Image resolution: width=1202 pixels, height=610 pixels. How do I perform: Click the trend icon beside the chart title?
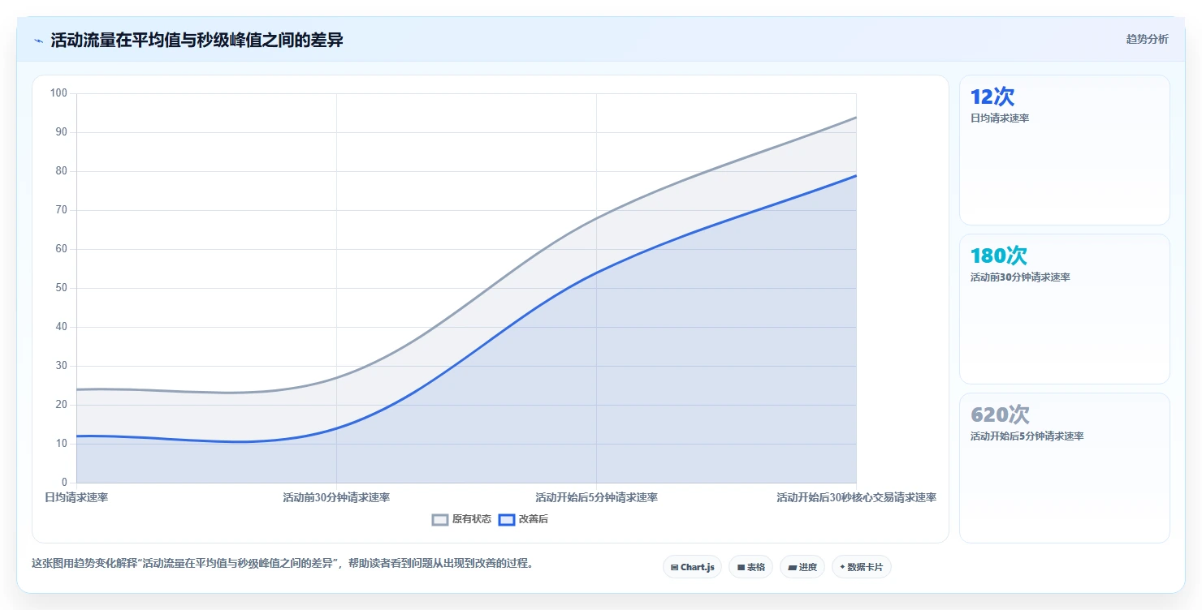point(38,41)
